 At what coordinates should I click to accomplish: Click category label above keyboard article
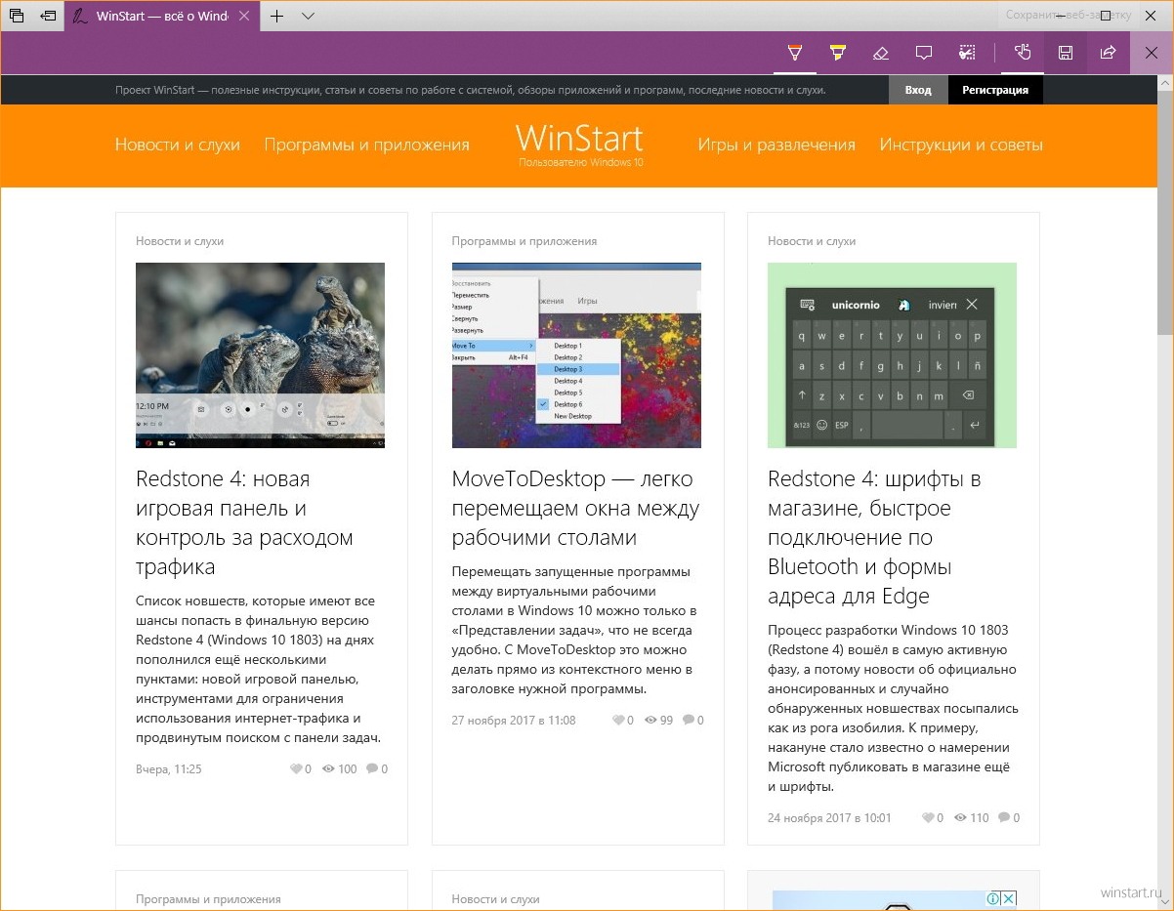(x=812, y=241)
